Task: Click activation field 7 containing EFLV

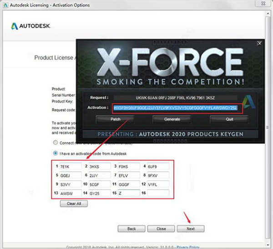Action: coord(129,175)
